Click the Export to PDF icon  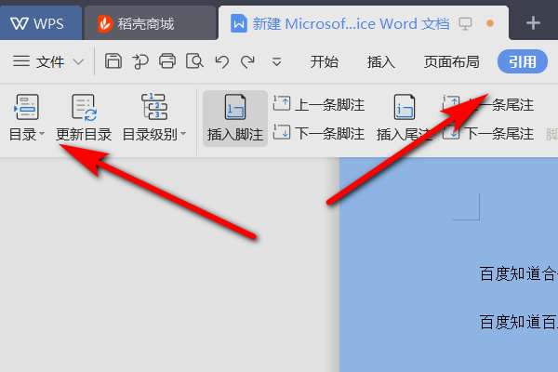click(x=140, y=61)
